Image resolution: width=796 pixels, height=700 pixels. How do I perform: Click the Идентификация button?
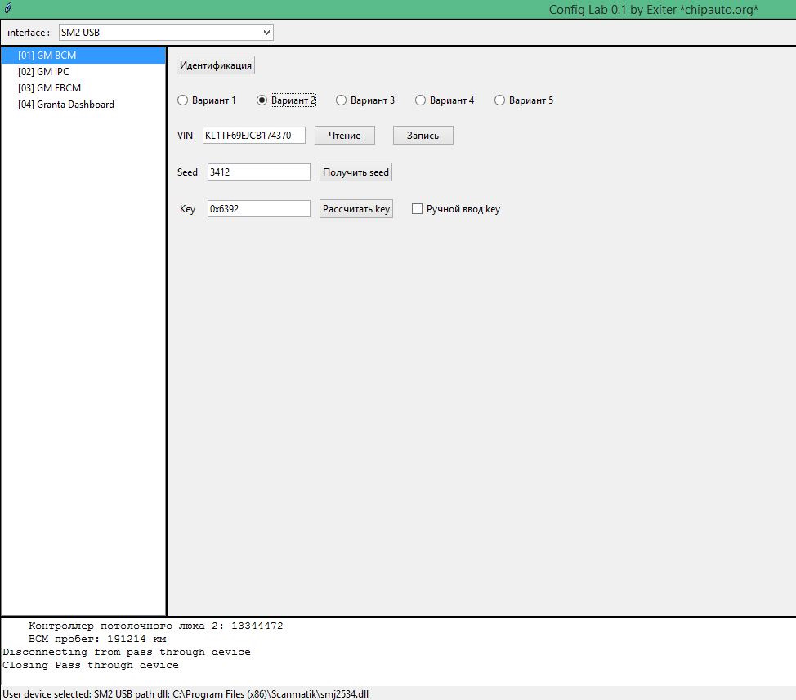pyautogui.click(x=216, y=65)
